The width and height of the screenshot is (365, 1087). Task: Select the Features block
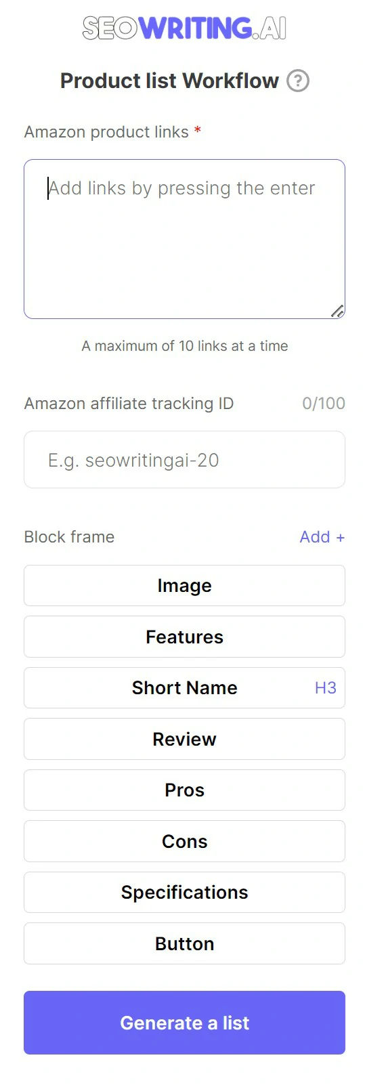click(184, 637)
